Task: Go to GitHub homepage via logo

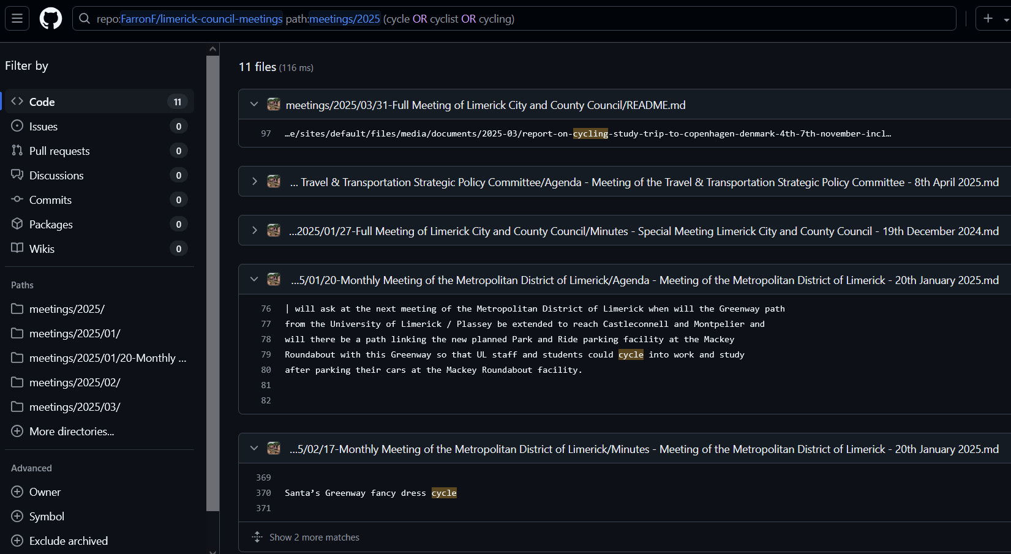Action: 51,18
